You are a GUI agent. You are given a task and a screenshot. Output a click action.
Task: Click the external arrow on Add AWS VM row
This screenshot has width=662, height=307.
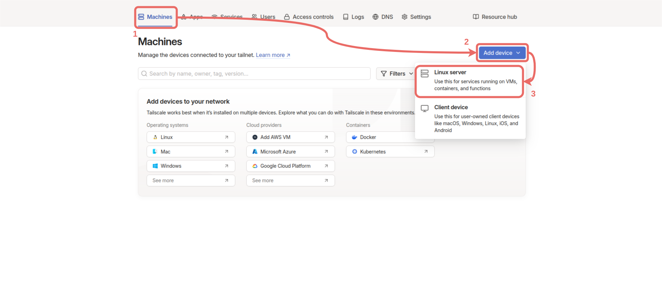326,137
